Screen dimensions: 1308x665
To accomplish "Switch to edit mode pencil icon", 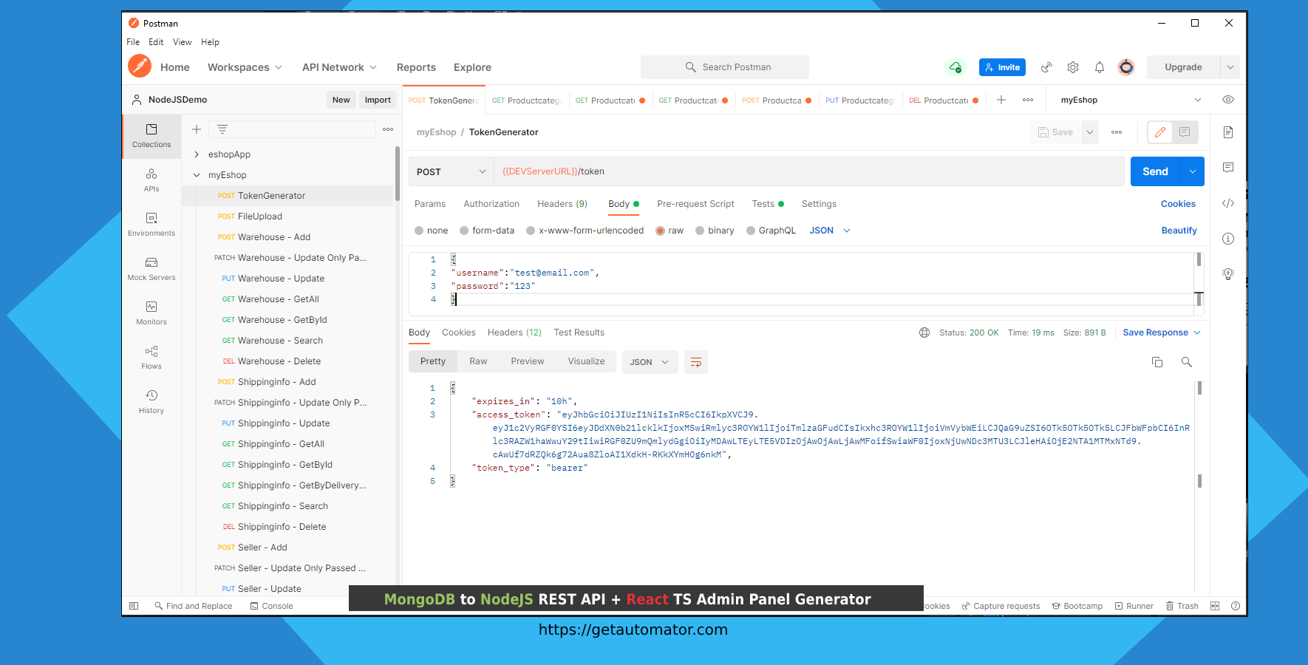I will [x=1160, y=132].
